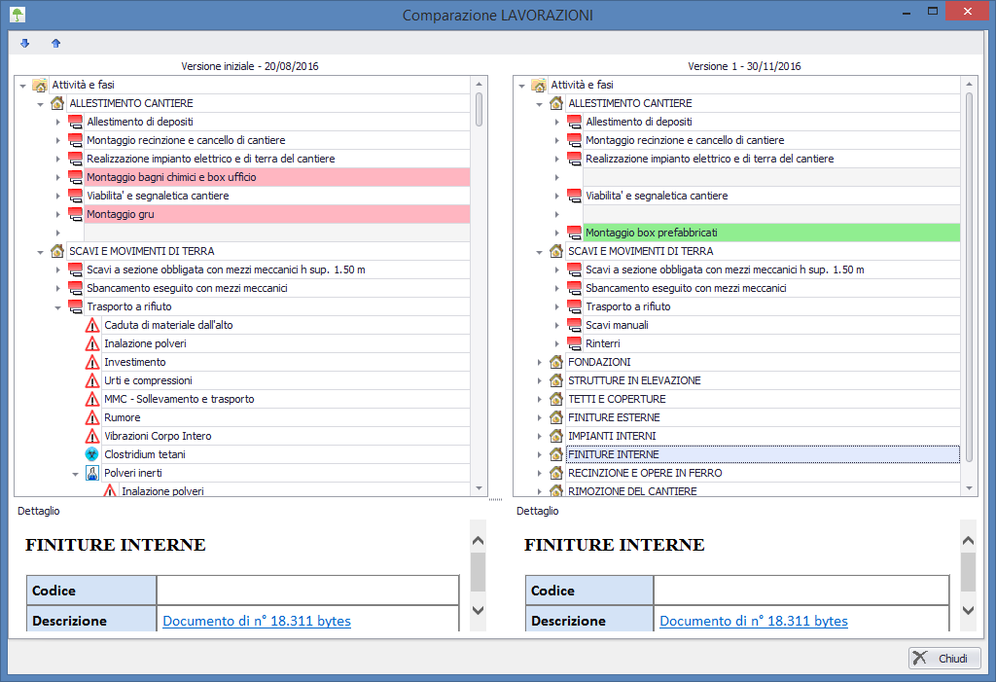Open left Documento di n° 18.311 bytes link

coord(257,621)
